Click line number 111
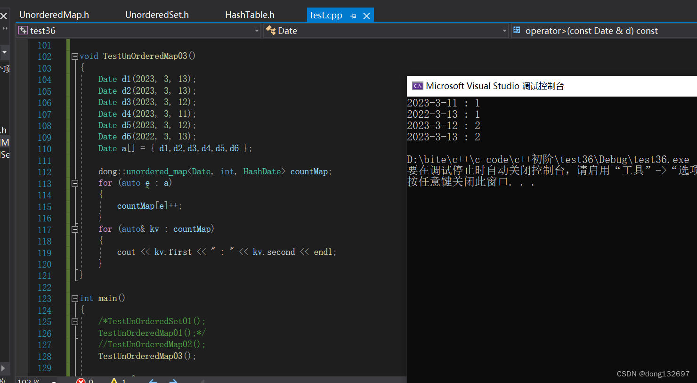 pyautogui.click(x=44, y=161)
